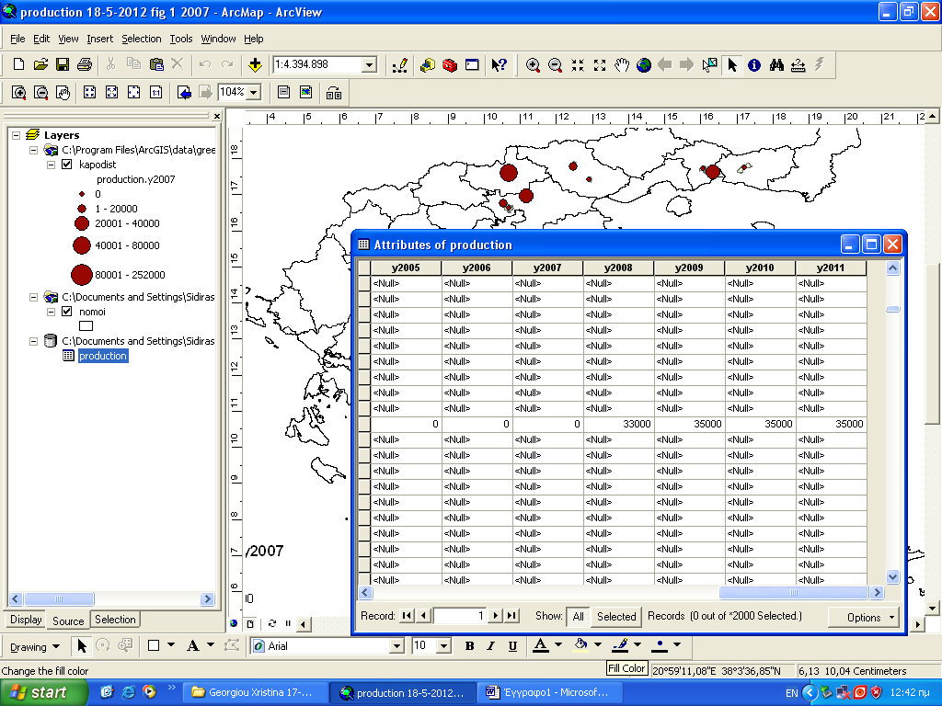Switch to Georgiou Xristina folder in taskbar
942x706 pixels.
pyautogui.click(x=254, y=692)
